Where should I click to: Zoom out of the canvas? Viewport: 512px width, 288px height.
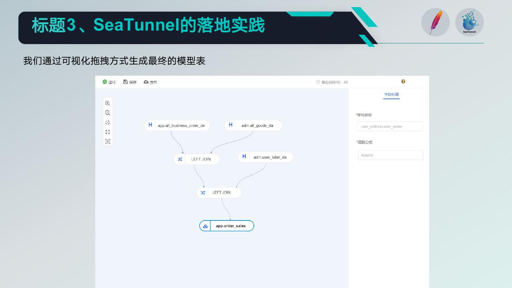point(107,113)
